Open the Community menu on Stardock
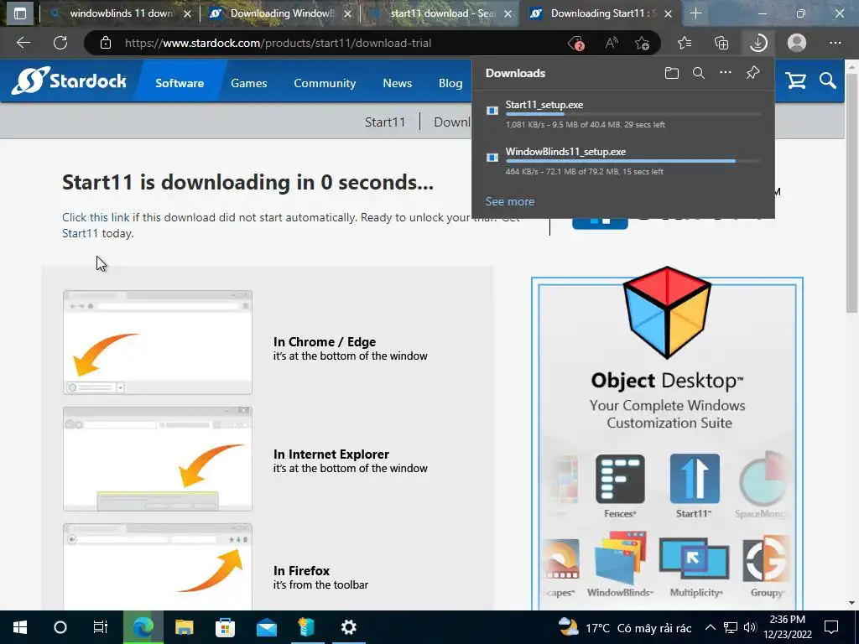 coord(325,83)
